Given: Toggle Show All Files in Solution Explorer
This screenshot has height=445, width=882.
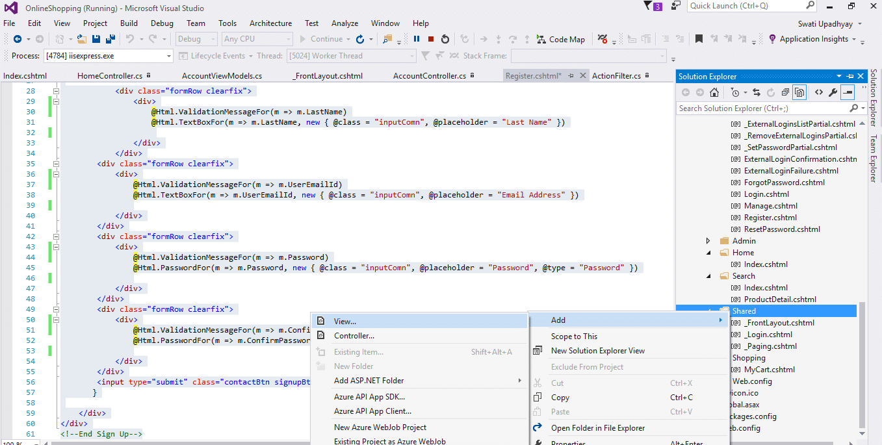Looking at the screenshot, I should 799,92.
